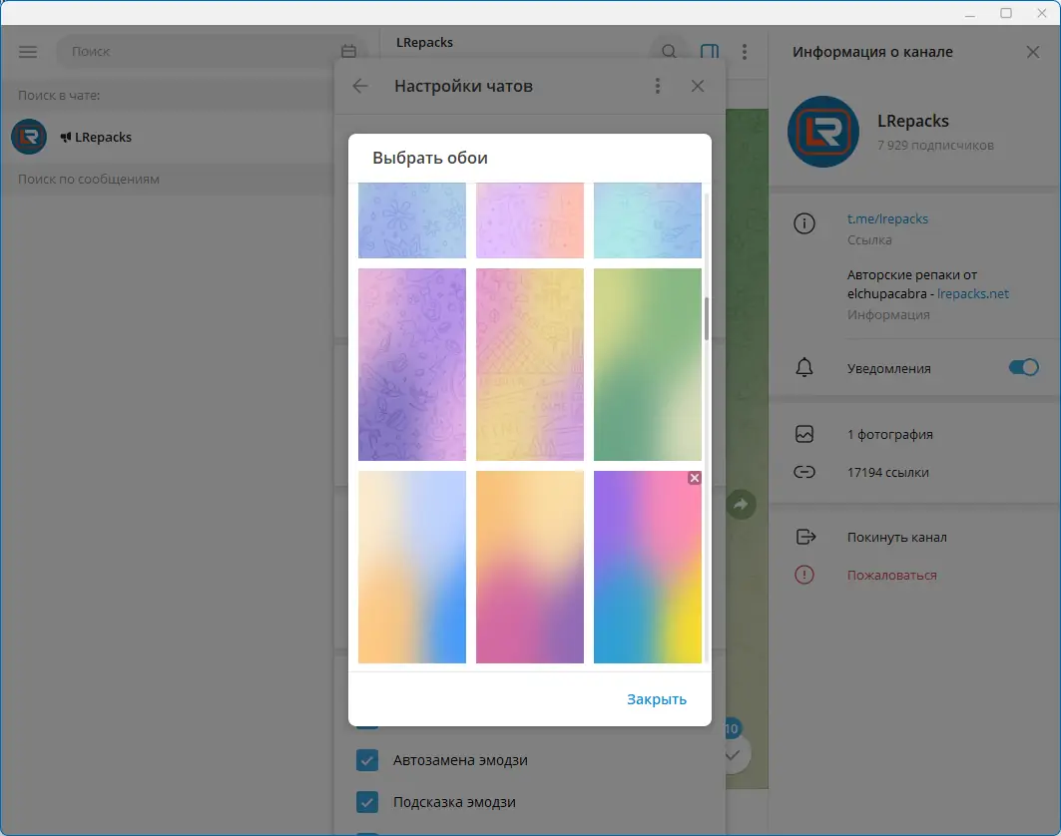Image resolution: width=1061 pixels, height=836 pixels.
Task: Open channel photos via the photo icon
Action: click(804, 434)
